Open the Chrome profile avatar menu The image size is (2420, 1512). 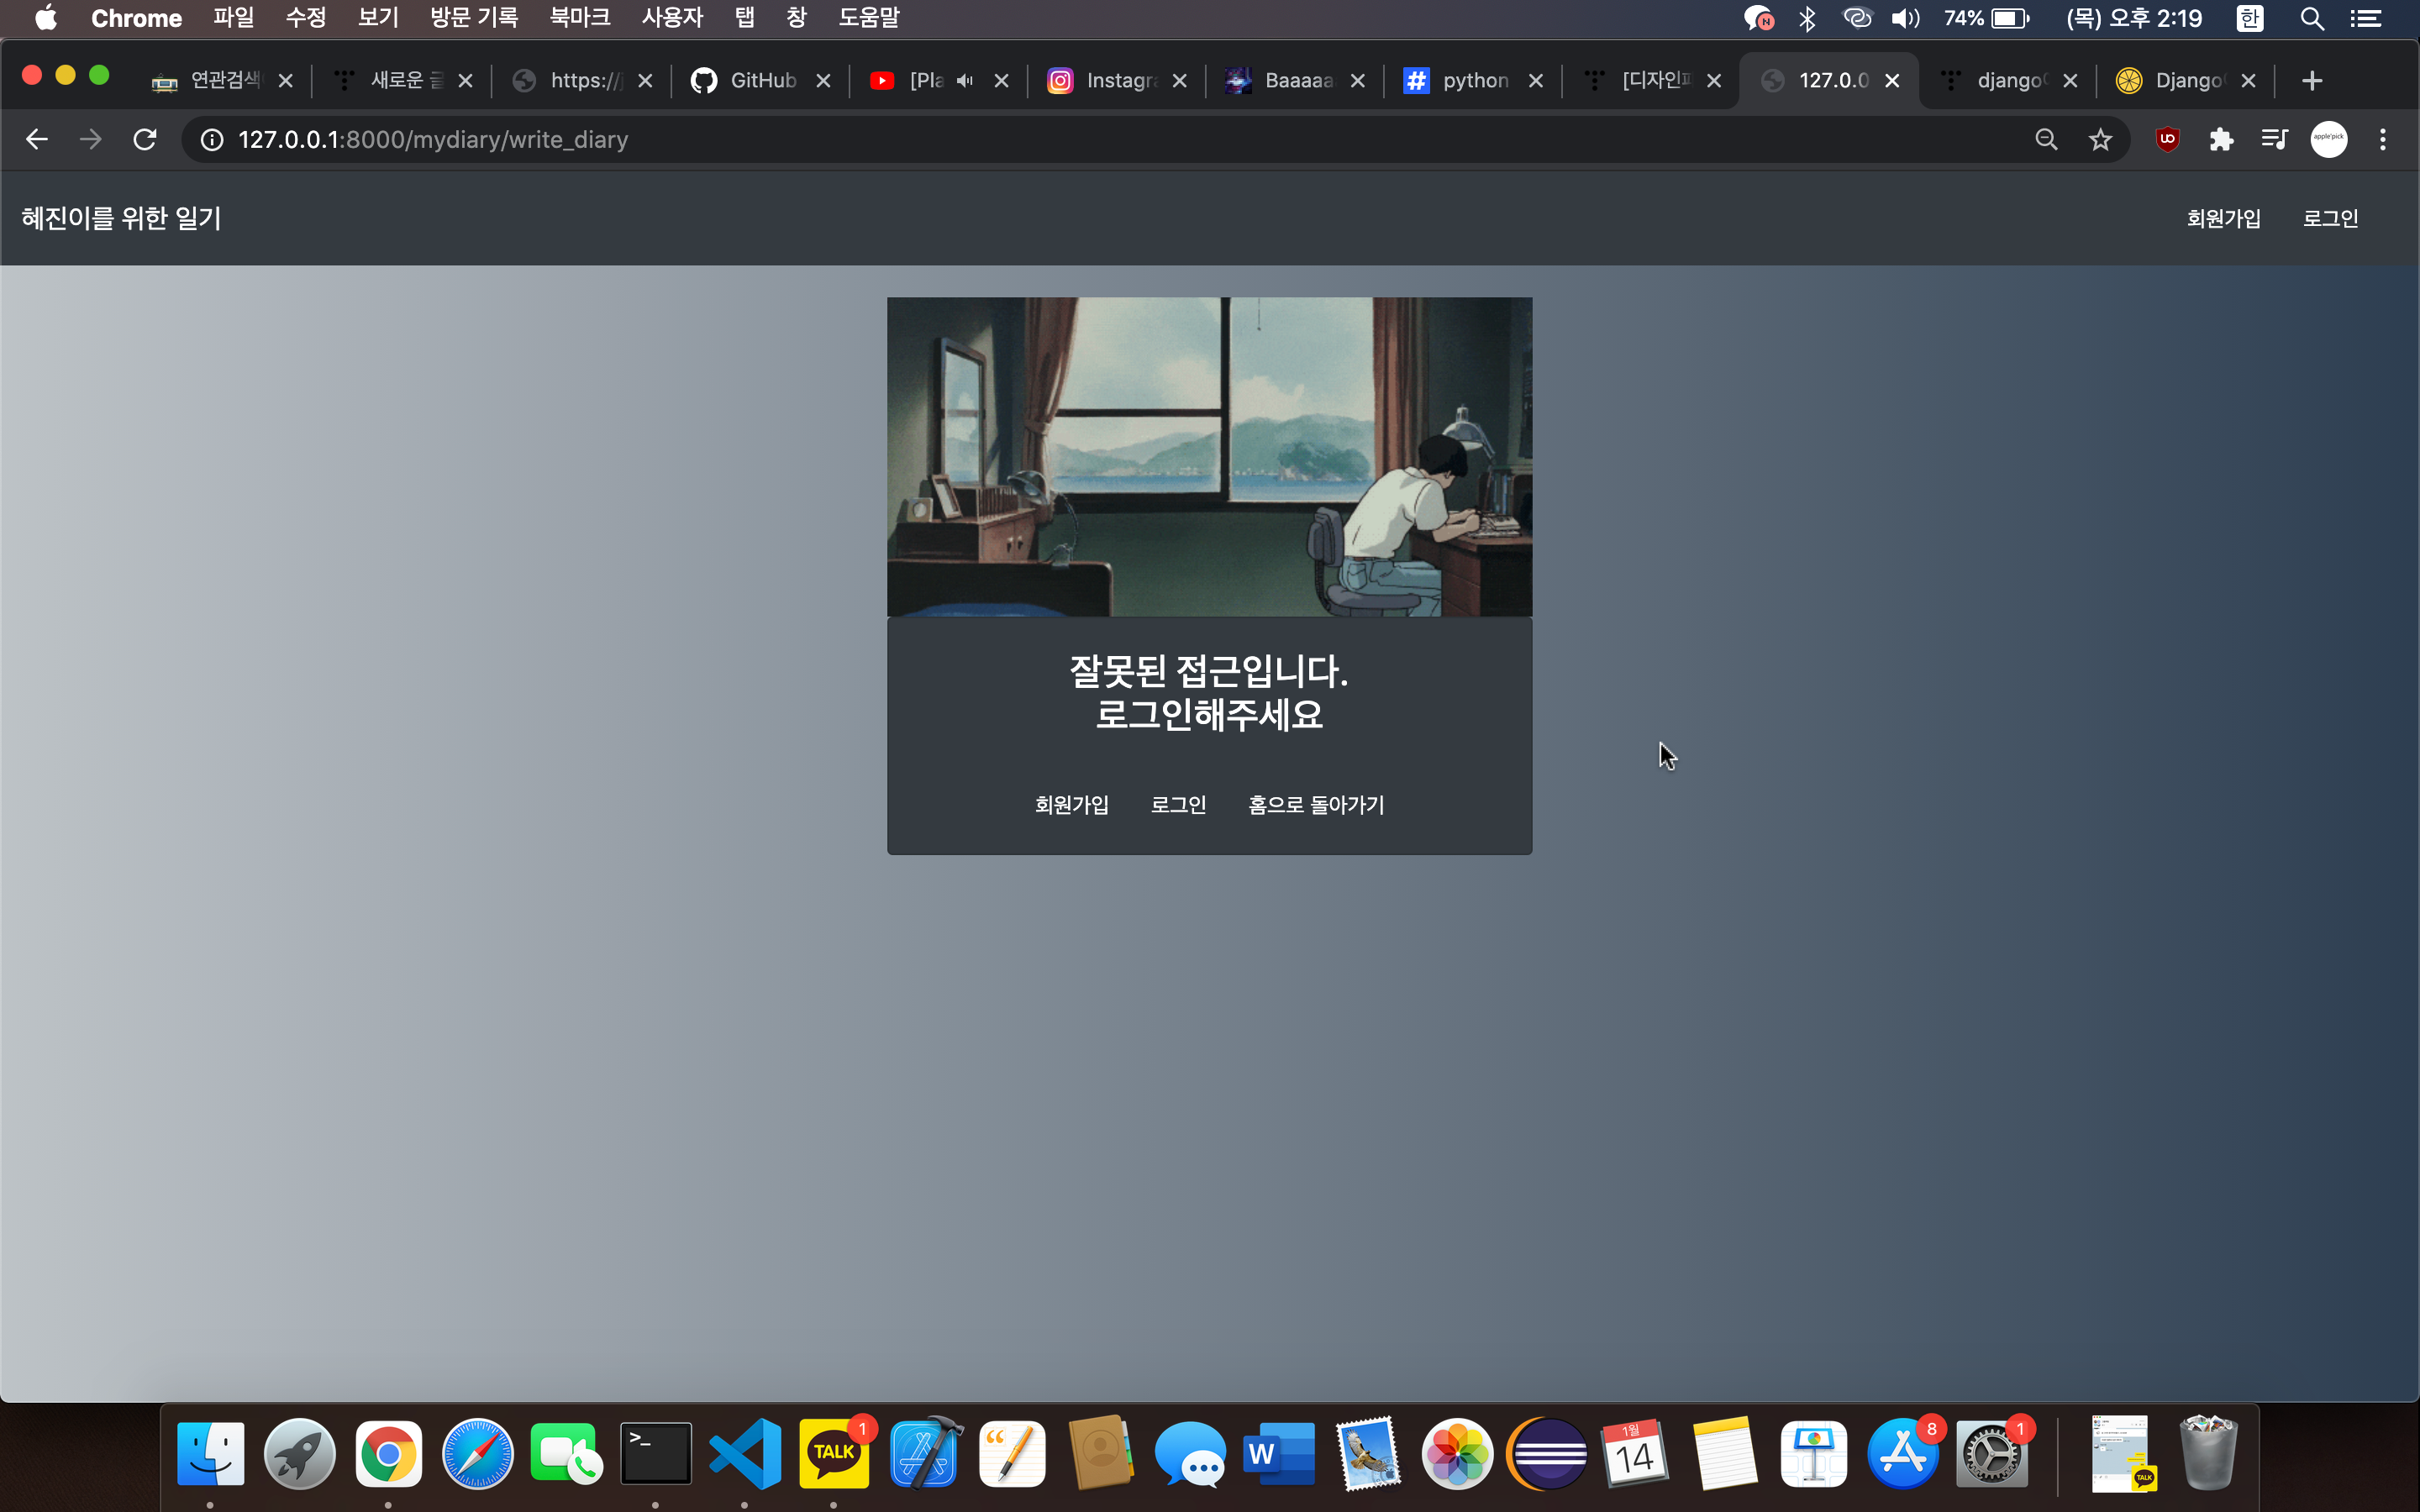2328,140
